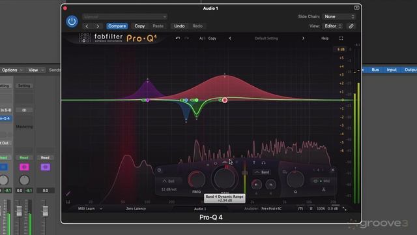The image size is (417, 235).
Task: Open Options menu in the mixer window
Action: pos(12,70)
